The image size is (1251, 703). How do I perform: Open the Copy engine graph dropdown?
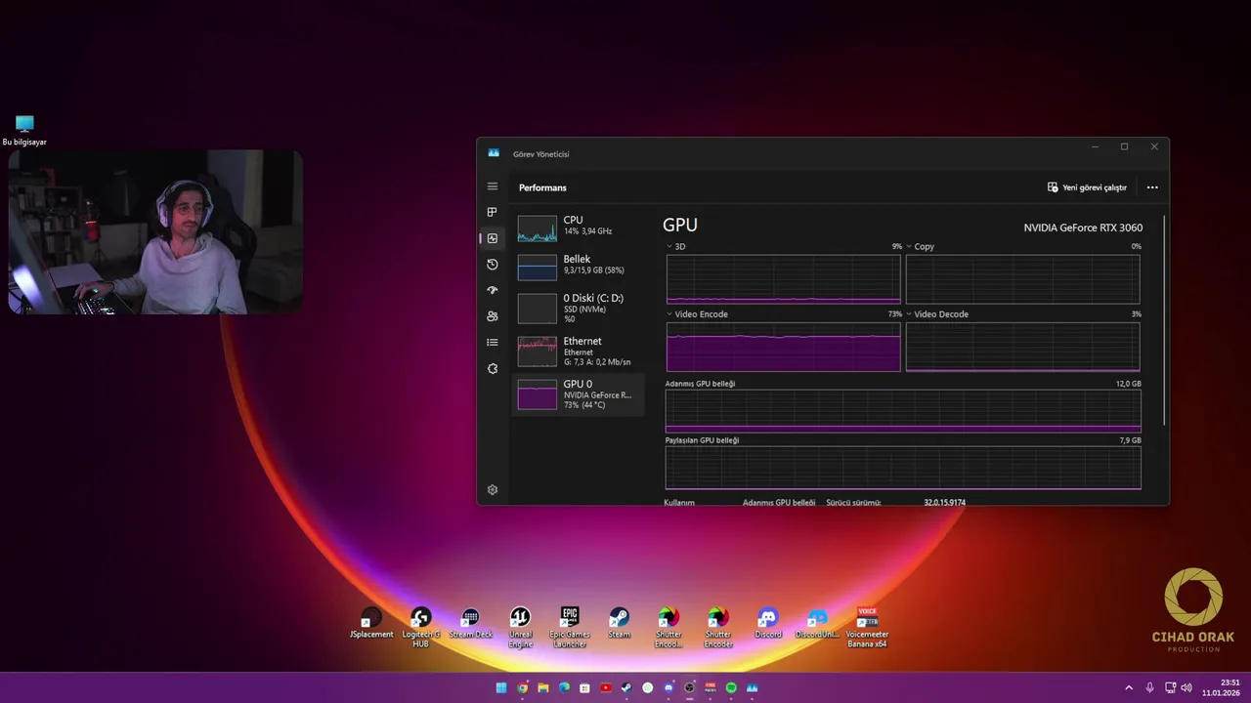(921, 246)
